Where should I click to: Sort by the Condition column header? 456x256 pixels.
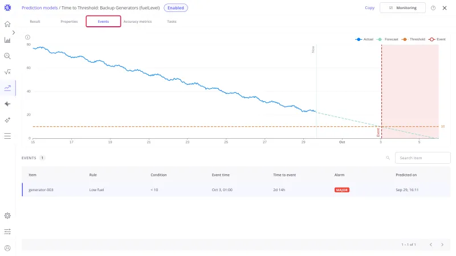coord(158,175)
